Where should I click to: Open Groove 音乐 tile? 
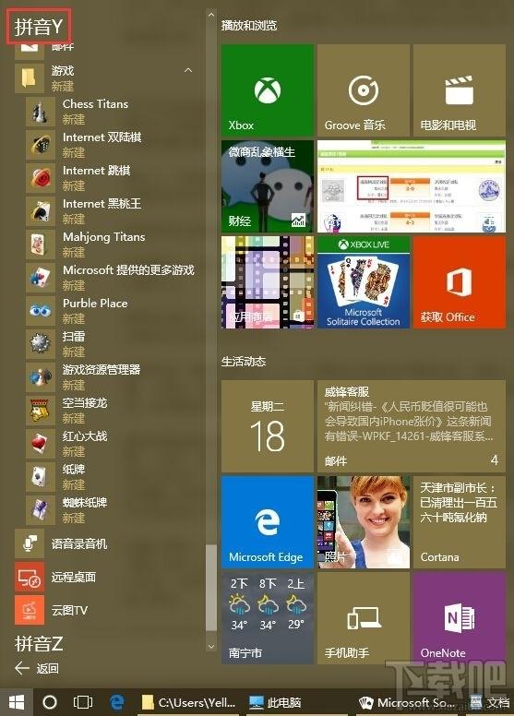pyautogui.click(x=364, y=89)
